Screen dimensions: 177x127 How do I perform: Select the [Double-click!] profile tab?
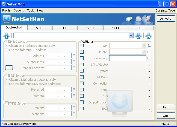[14, 27]
